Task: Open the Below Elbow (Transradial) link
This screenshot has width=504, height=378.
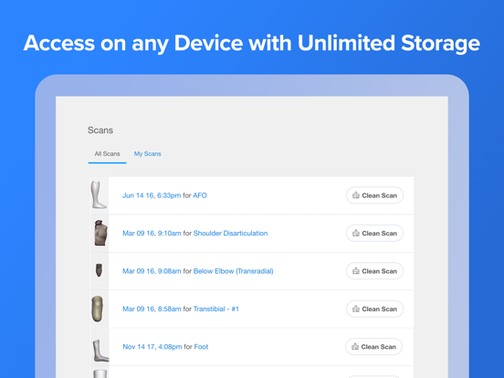Action: click(234, 271)
